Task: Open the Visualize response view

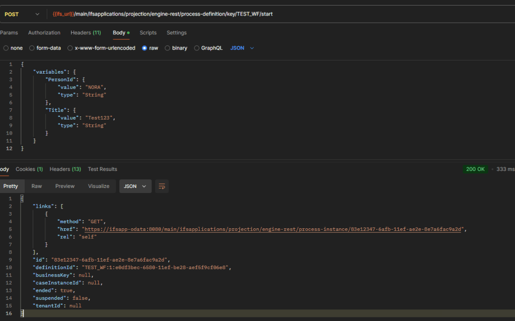Action: (x=99, y=186)
